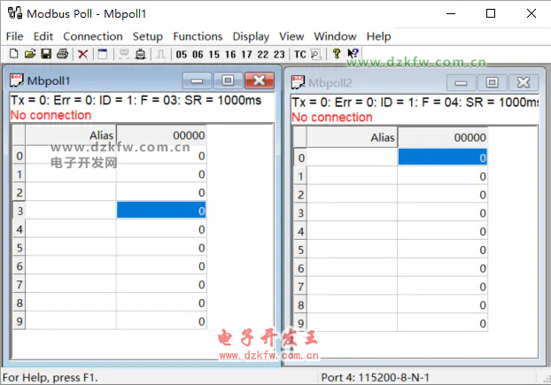Click the Mbpoll2 window title bar

372,82
